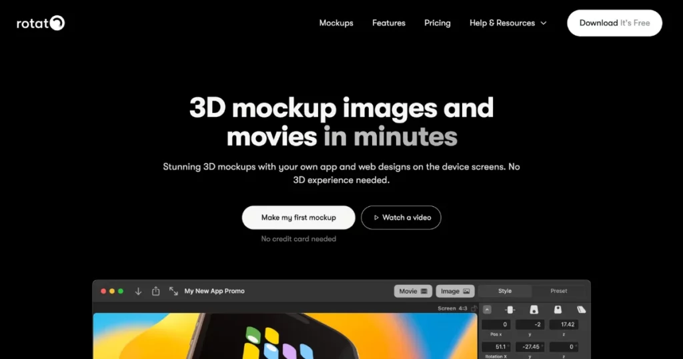Click the Pos y field showing -2
This screenshot has width=683, height=359.
pyautogui.click(x=530, y=324)
